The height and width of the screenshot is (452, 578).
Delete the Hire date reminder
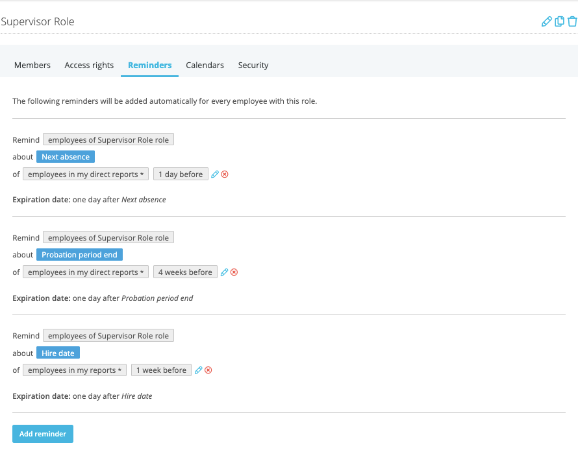click(208, 370)
